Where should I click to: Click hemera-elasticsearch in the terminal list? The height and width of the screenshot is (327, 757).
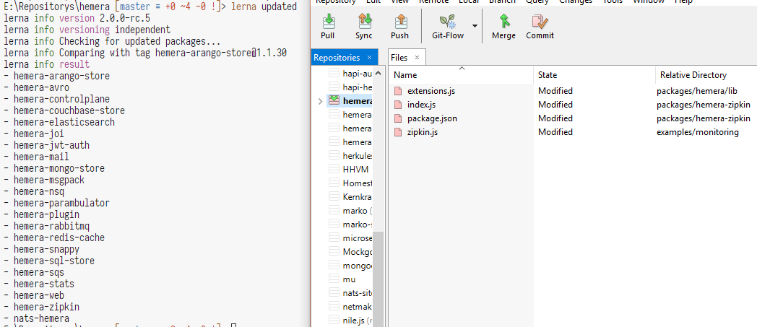tap(64, 122)
